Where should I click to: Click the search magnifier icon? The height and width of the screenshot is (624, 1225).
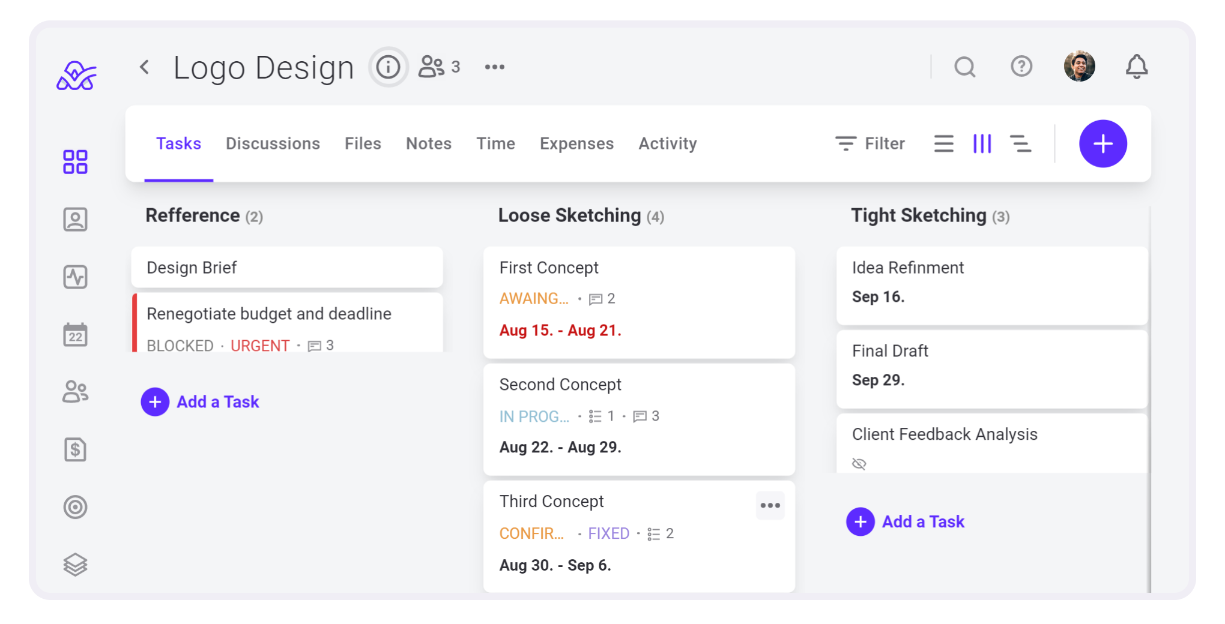tap(965, 67)
